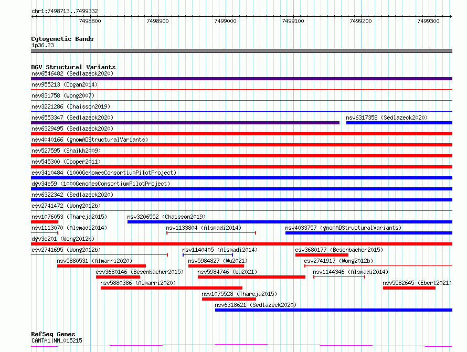The height and width of the screenshot is (352, 467).
Task: Select the nsv4033757 gnomAD blue bar
Action: point(369,233)
